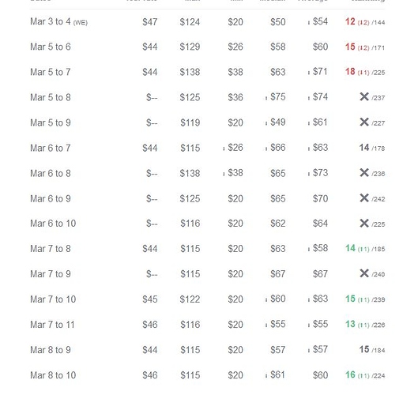
Task: Click the green ranking 14 for Mar 7 to 8
Action: [x=350, y=248]
